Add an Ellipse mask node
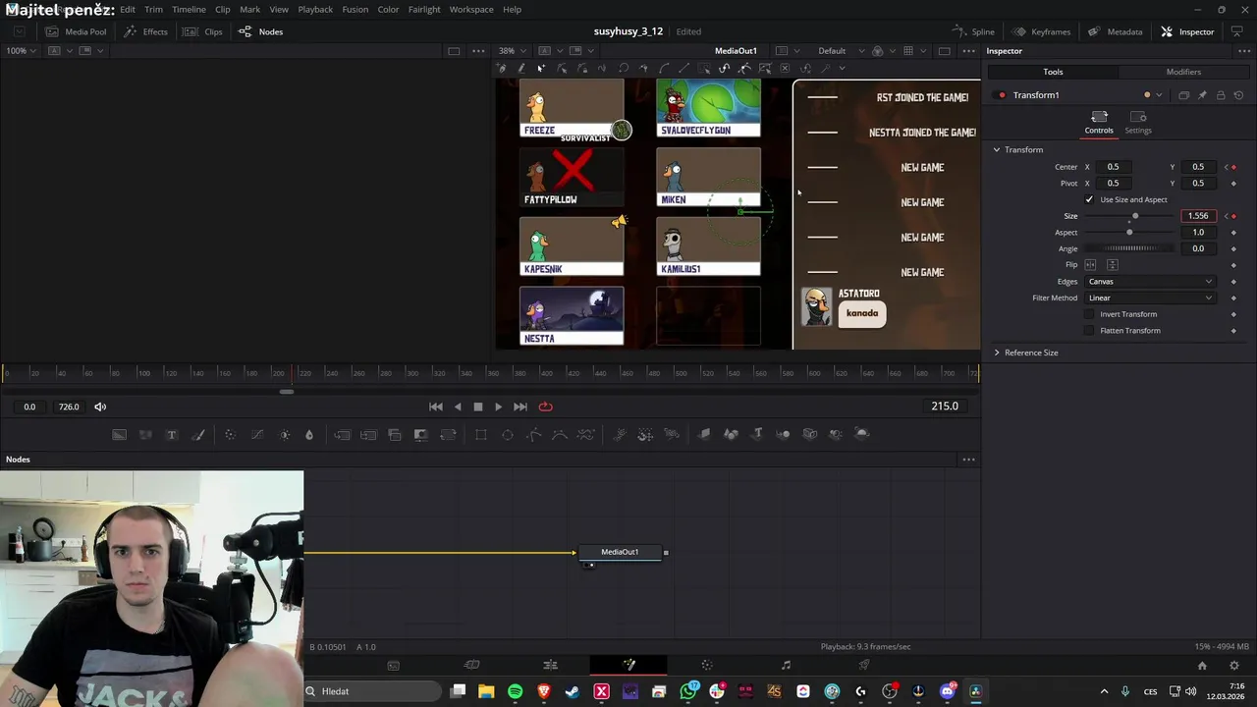 tap(508, 434)
